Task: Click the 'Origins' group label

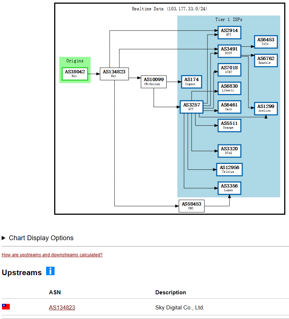Action: (75, 61)
